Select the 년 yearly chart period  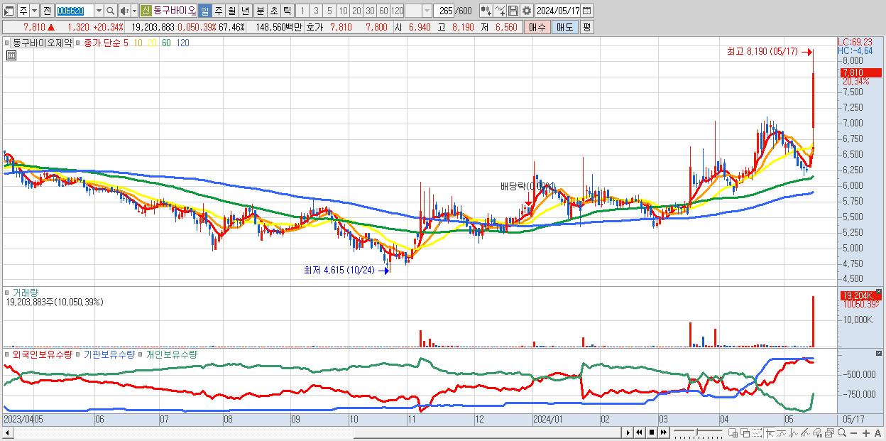[x=245, y=11]
